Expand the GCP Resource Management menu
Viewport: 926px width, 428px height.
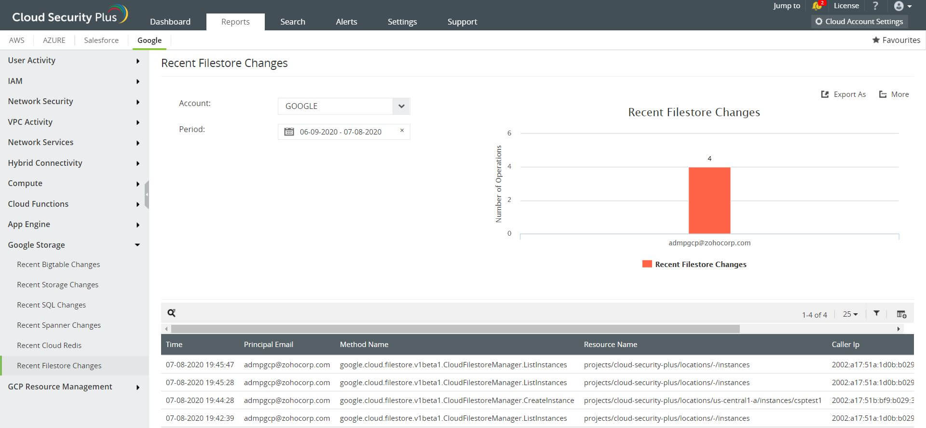pos(74,387)
